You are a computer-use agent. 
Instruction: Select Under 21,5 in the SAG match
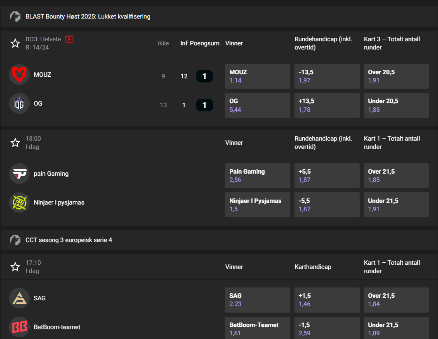click(396, 328)
